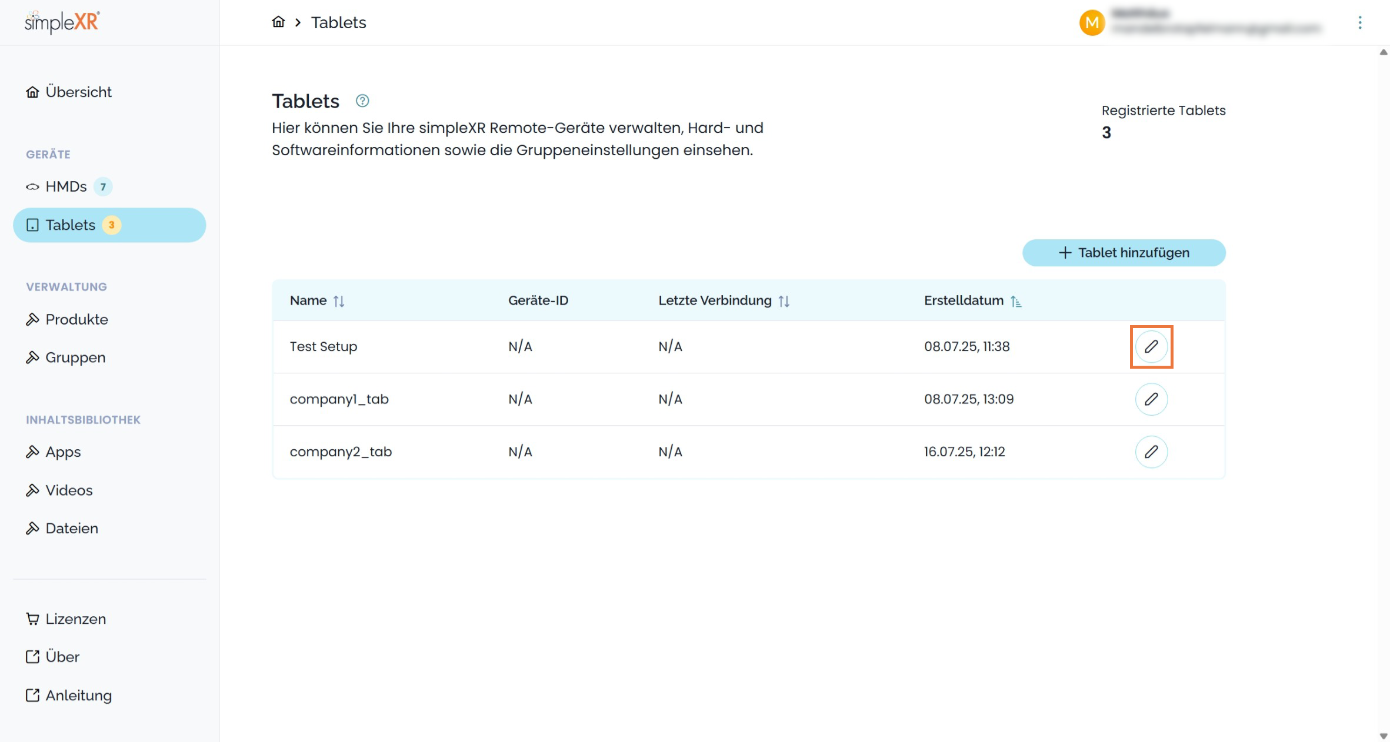Edit the company1_tab tablet entry
The width and height of the screenshot is (1390, 742).
[1151, 399]
